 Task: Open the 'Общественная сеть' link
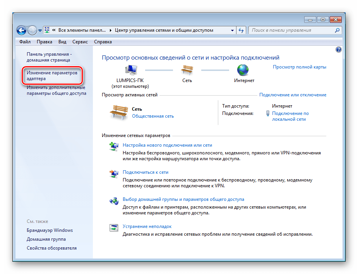(x=153, y=116)
